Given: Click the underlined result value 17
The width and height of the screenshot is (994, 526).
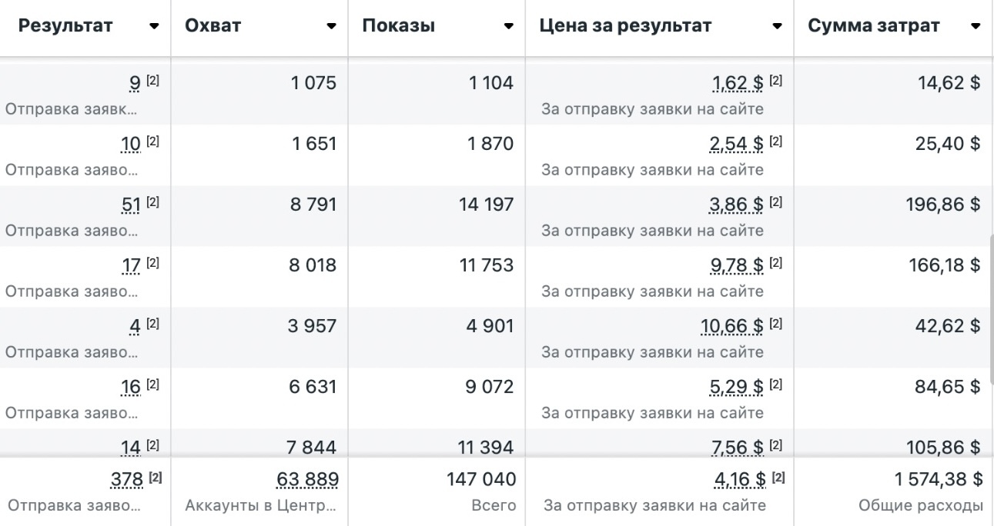Looking at the screenshot, I should point(131,265).
